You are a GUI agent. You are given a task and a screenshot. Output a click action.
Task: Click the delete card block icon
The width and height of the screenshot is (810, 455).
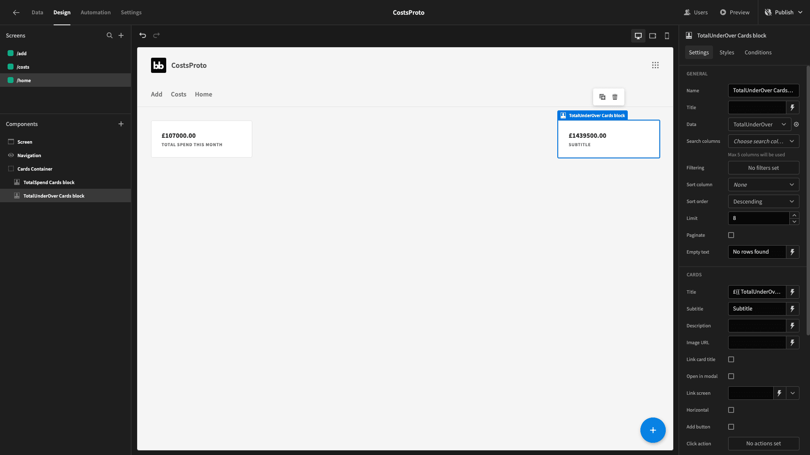(x=615, y=96)
